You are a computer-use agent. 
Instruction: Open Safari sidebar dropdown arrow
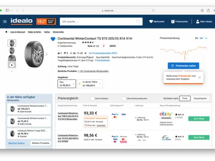[12, 10]
